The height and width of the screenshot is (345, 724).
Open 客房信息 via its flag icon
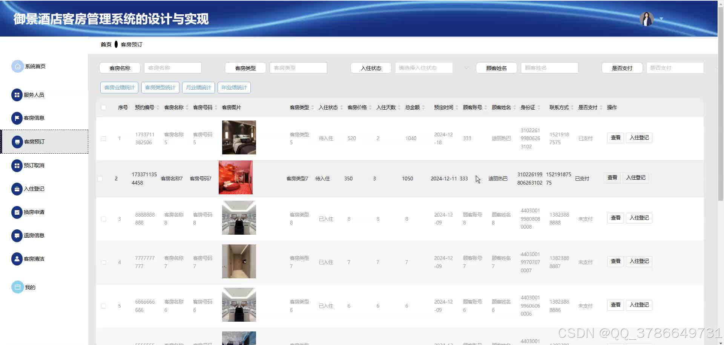(x=17, y=118)
